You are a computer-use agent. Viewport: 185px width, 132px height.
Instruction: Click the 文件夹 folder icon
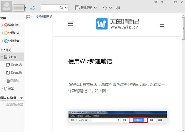click(6, 57)
